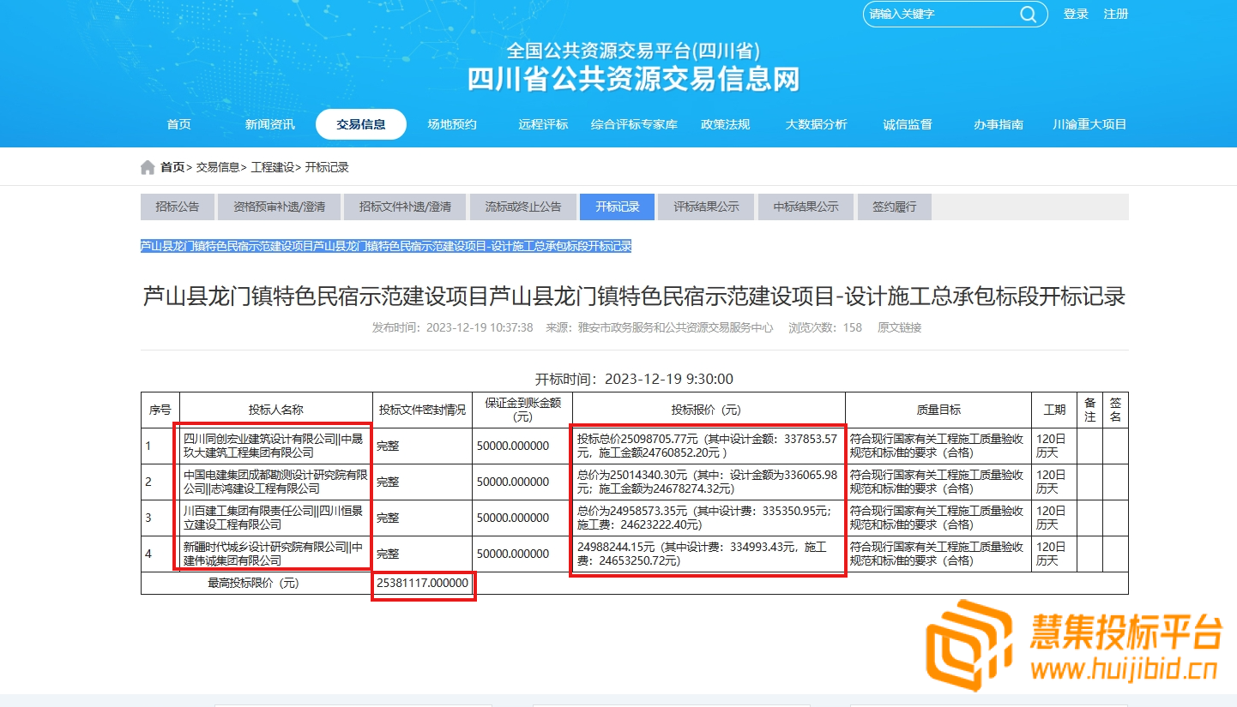Image resolution: width=1237 pixels, height=707 pixels.
Task: Switch to 资格预审补遗/澄清 tab
Action: [279, 207]
